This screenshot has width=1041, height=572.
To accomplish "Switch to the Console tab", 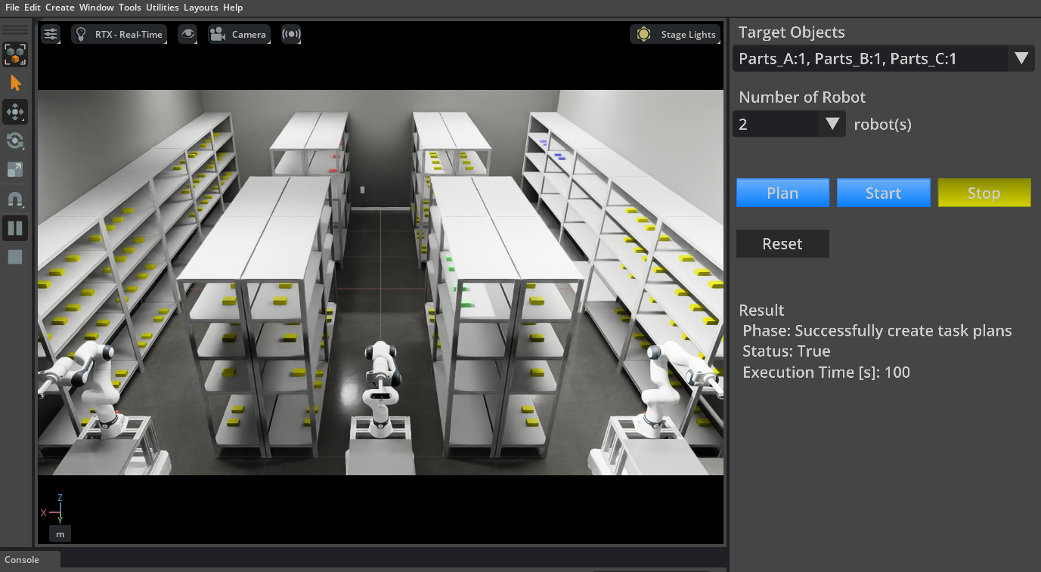I will coord(22,560).
